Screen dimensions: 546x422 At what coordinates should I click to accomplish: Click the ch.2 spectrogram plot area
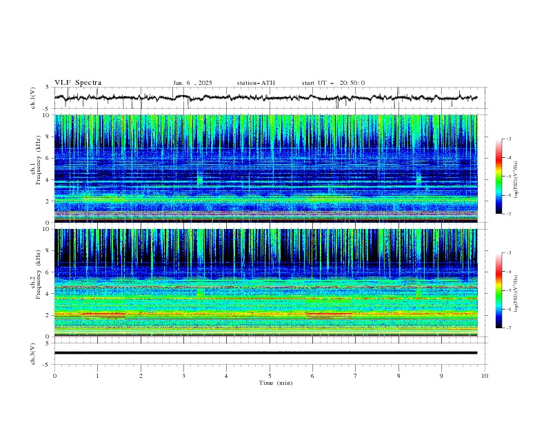pos(265,283)
